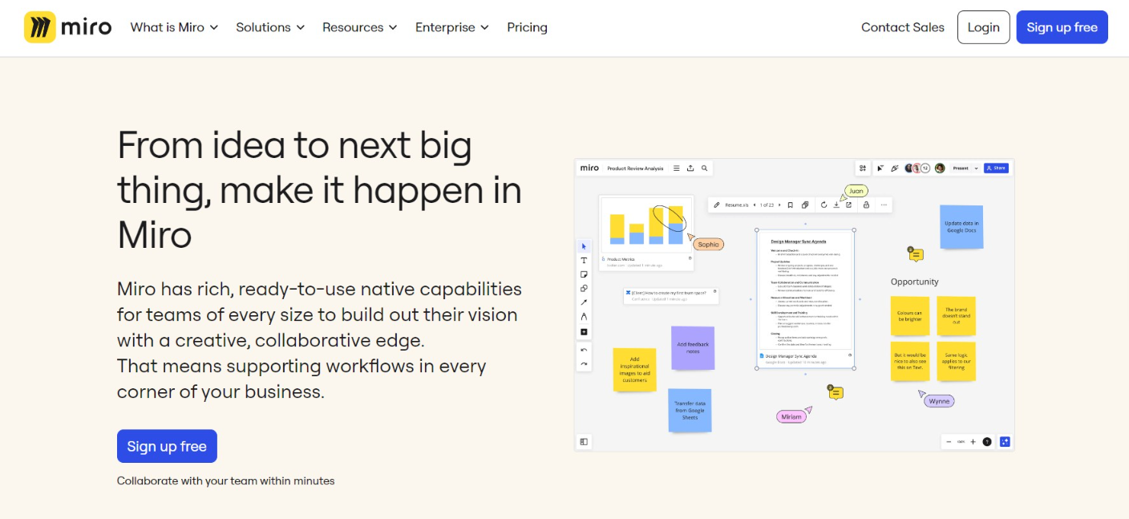Expand the What is Miro dropdown
Image resolution: width=1129 pixels, height=519 pixels.
click(174, 27)
